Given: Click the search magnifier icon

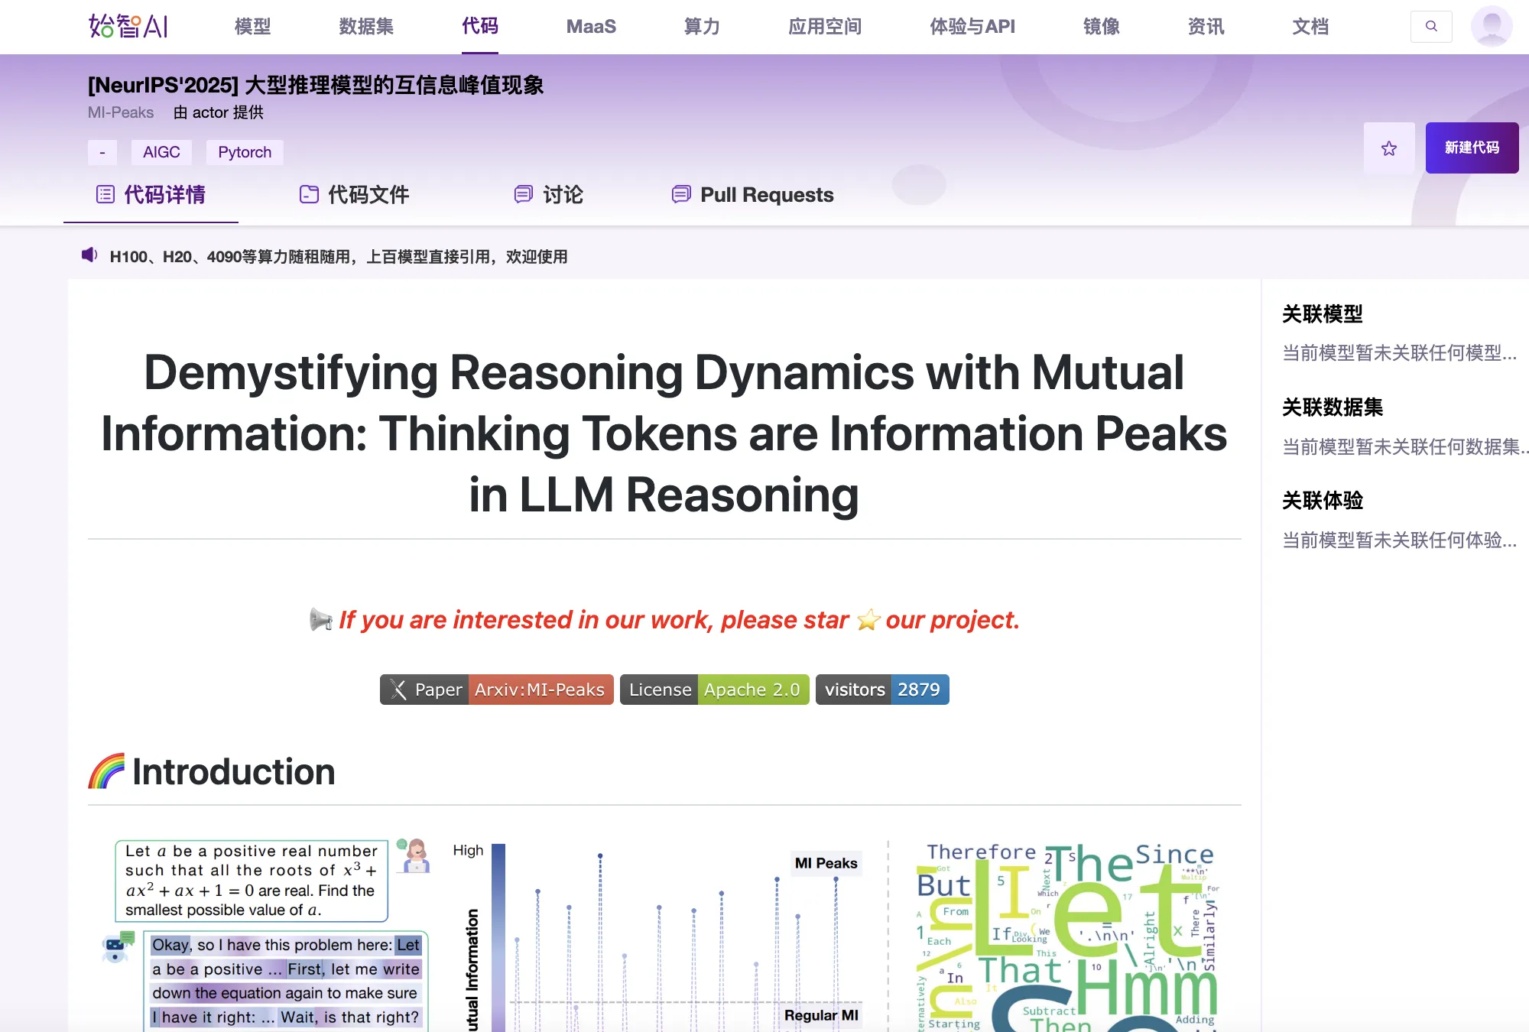Looking at the screenshot, I should tap(1430, 27).
